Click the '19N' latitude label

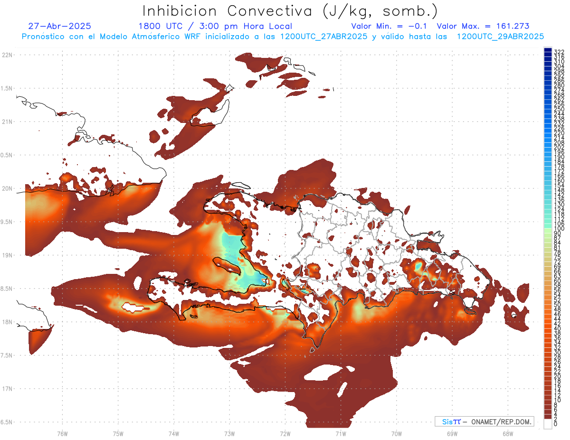point(7,255)
